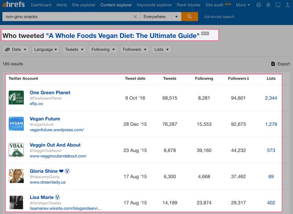Open Content explorer in top navigation

coord(116,5)
